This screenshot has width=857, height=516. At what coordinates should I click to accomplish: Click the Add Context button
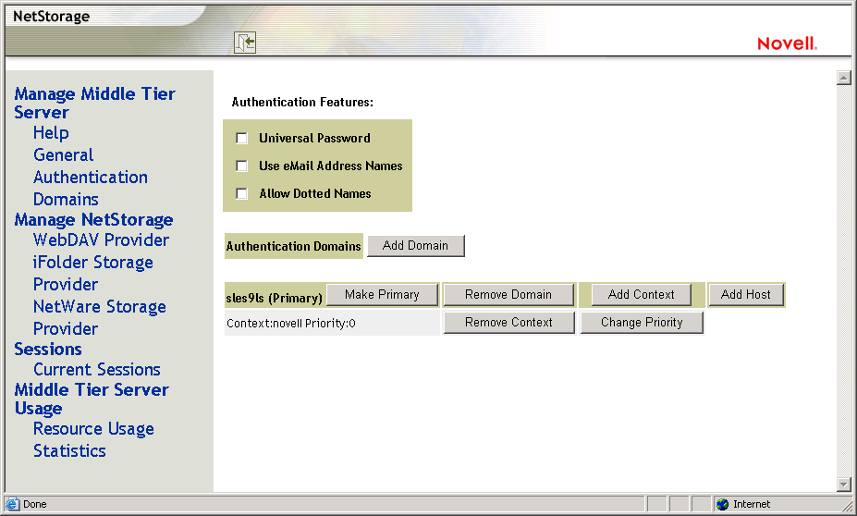tap(641, 295)
